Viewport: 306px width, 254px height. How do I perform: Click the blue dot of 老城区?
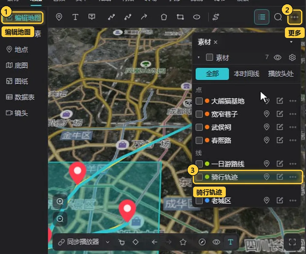click(207, 200)
